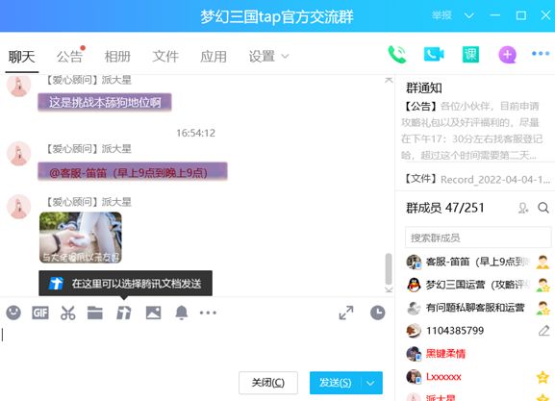The width and height of the screenshot is (555, 401).
Task: Open the blue three-dots more menu
Action: 541,54
